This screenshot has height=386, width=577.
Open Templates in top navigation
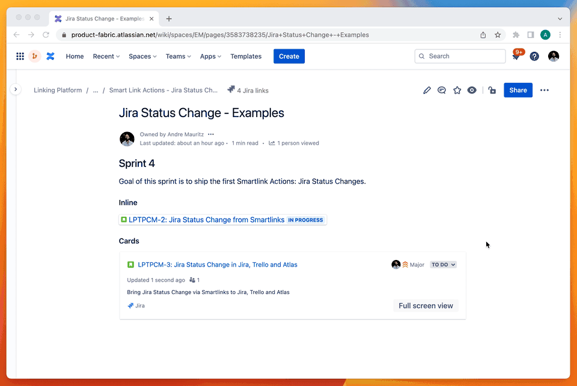[246, 56]
